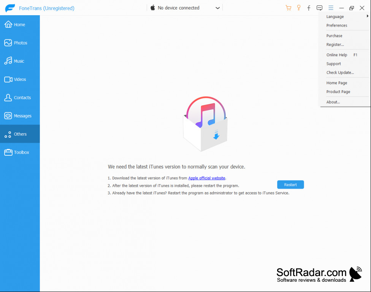Open the Videos camera icon
Viewport: 371px width, 292px height.
click(x=8, y=79)
